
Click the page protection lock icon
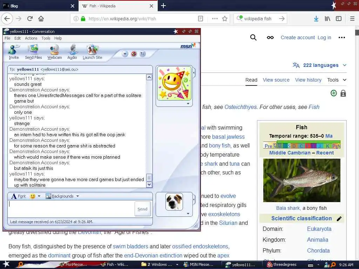click(343, 93)
